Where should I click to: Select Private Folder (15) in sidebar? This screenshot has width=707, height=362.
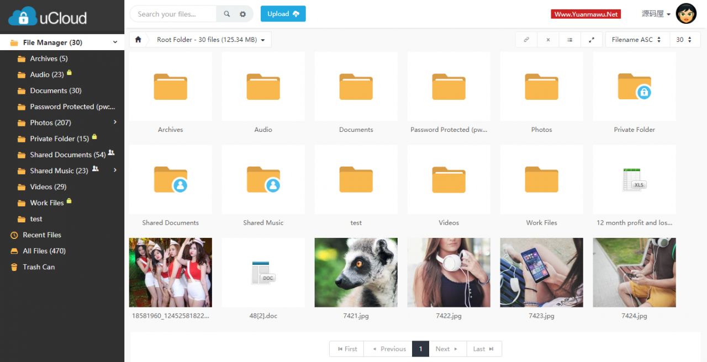click(x=60, y=139)
